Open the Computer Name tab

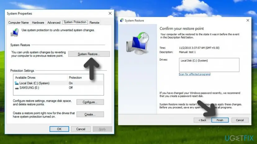pos(19,22)
